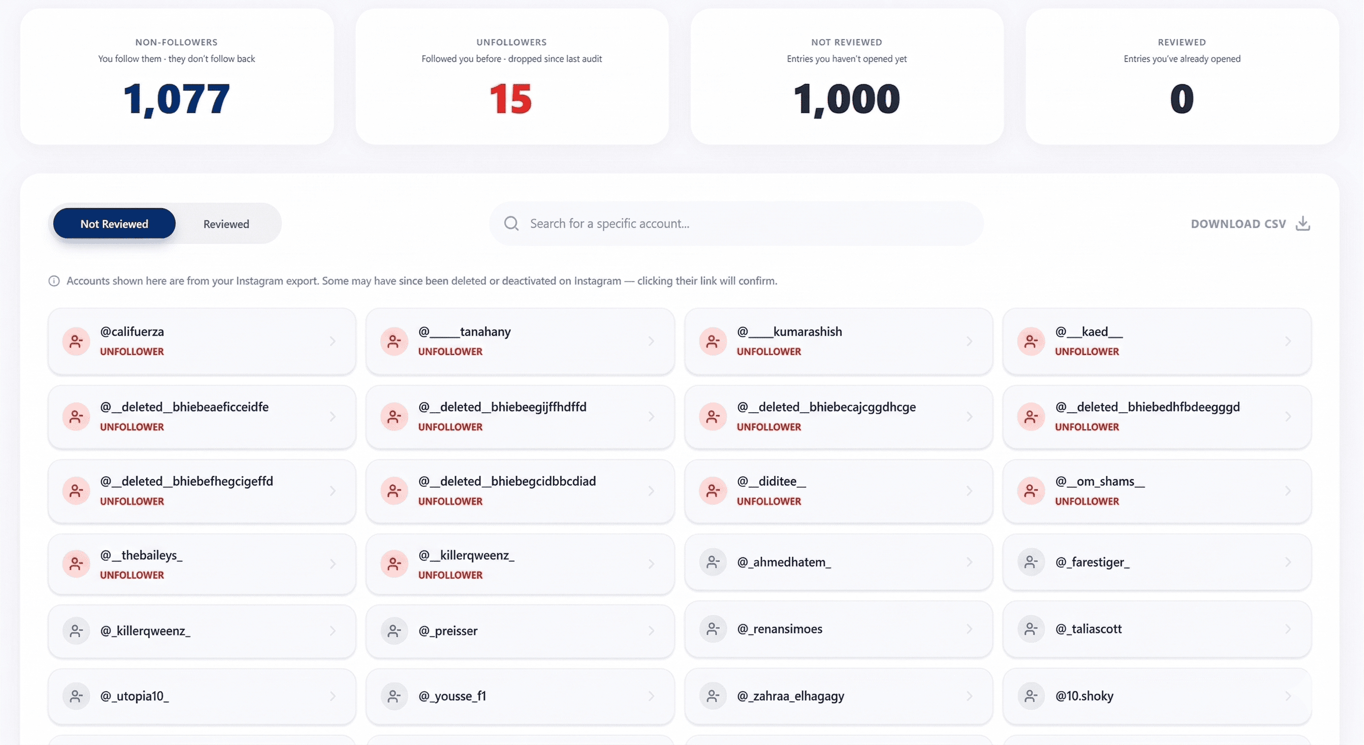Click the unfollower icon beside @califuerza
Viewport: 1364px width, 745px height.
76,341
